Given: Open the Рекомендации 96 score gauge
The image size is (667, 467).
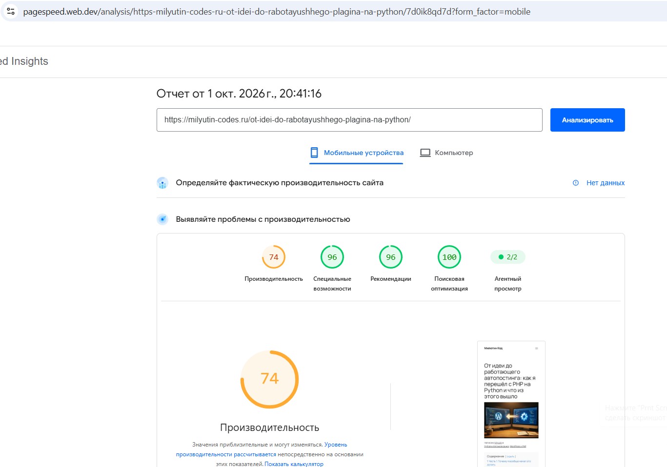Looking at the screenshot, I should pos(391,257).
